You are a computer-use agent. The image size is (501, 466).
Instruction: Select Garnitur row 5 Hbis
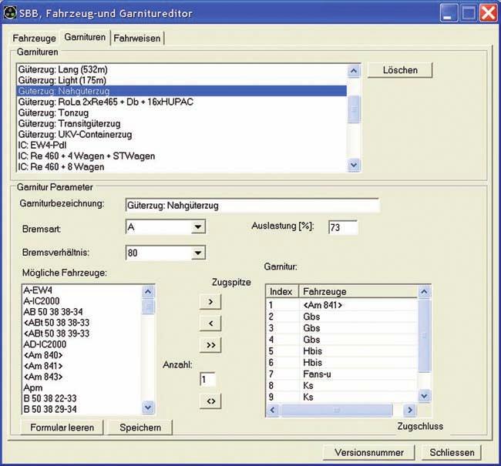(x=342, y=351)
